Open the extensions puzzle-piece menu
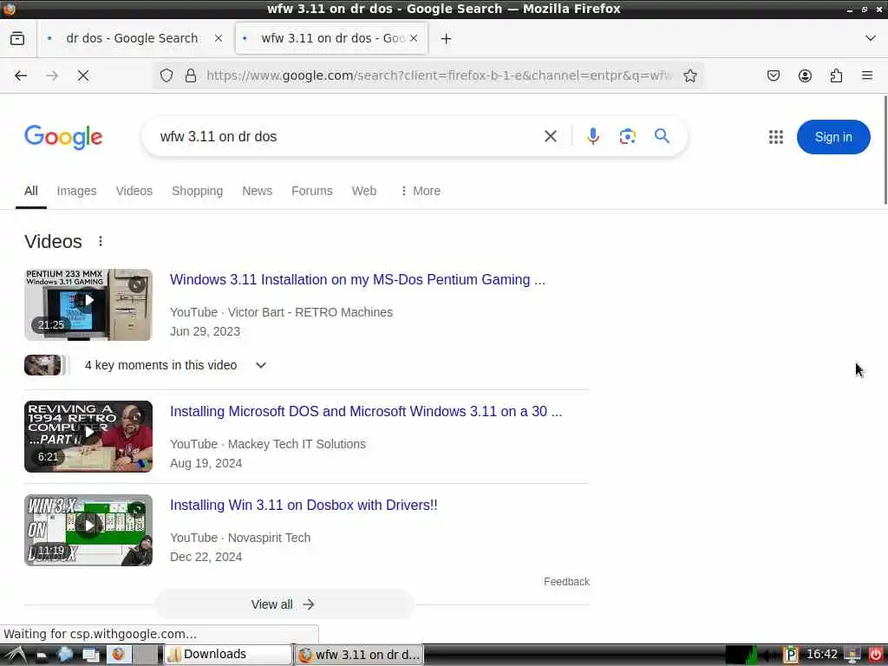The height and width of the screenshot is (666, 888). (836, 75)
